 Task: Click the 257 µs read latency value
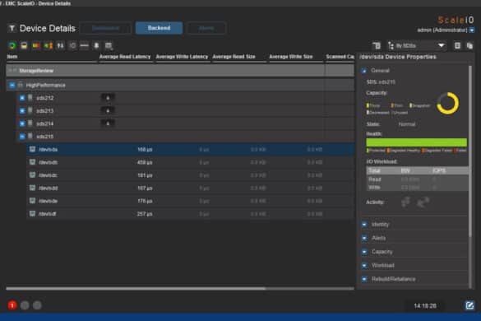pyautogui.click(x=145, y=214)
